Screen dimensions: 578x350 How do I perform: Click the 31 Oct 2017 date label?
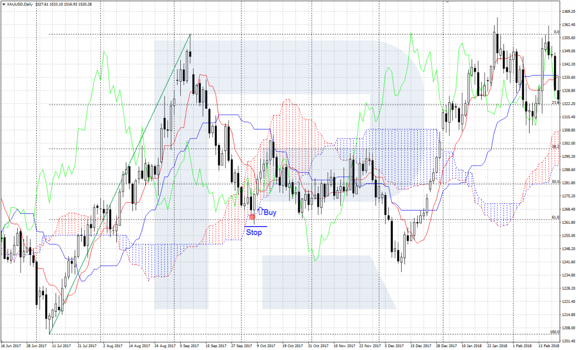pos(319,346)
